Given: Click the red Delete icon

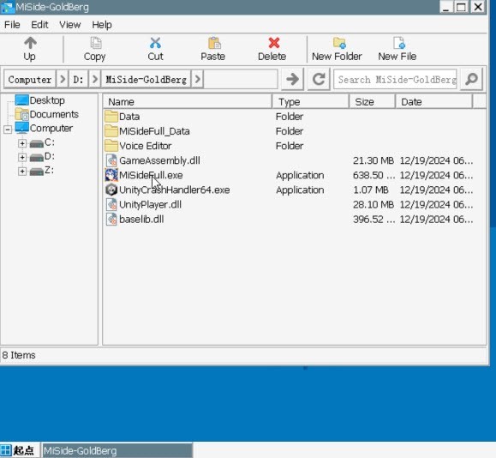Looking at the screenshot, I should pyautogui.click(x=273, y=43).
